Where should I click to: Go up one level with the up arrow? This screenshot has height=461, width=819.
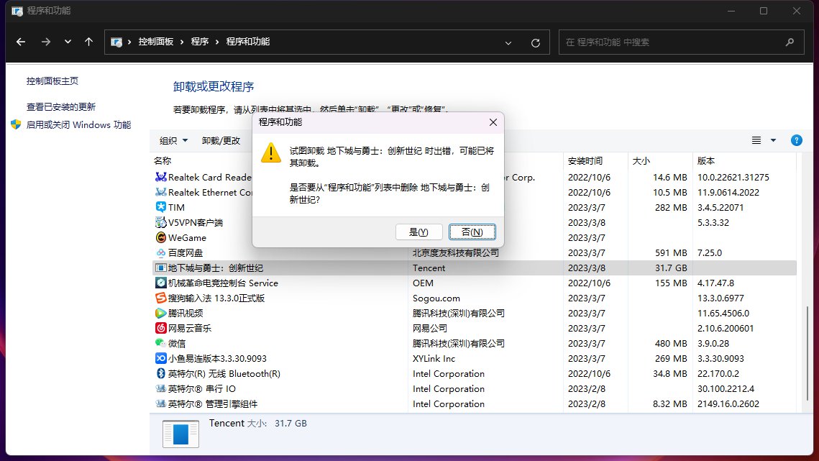click(x=88, y=42)
